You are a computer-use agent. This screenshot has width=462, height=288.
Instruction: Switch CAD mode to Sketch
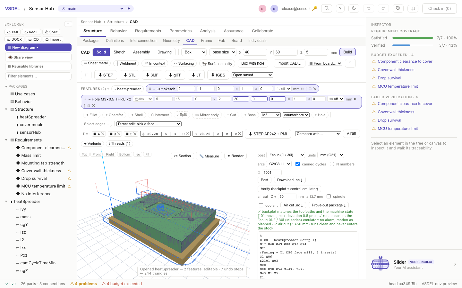[x=119, y=52]
